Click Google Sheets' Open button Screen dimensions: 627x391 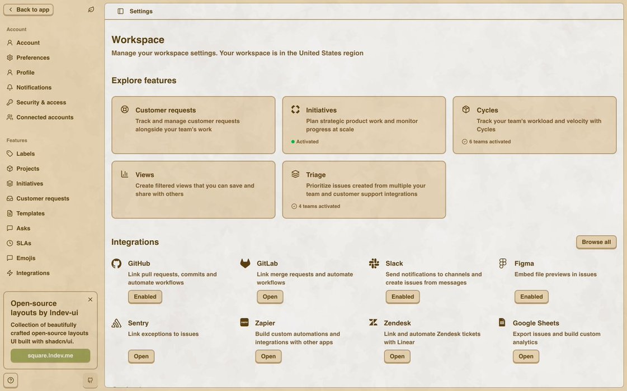pos(526,356)
